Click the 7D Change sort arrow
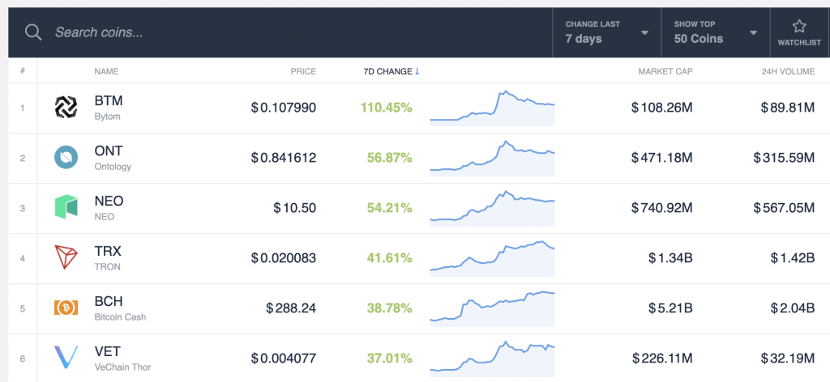The height and width of the screenshot is (382, 830). point(417,71)
